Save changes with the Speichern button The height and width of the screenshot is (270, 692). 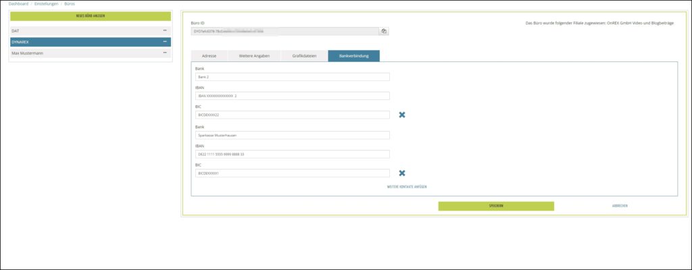(496, 206)
